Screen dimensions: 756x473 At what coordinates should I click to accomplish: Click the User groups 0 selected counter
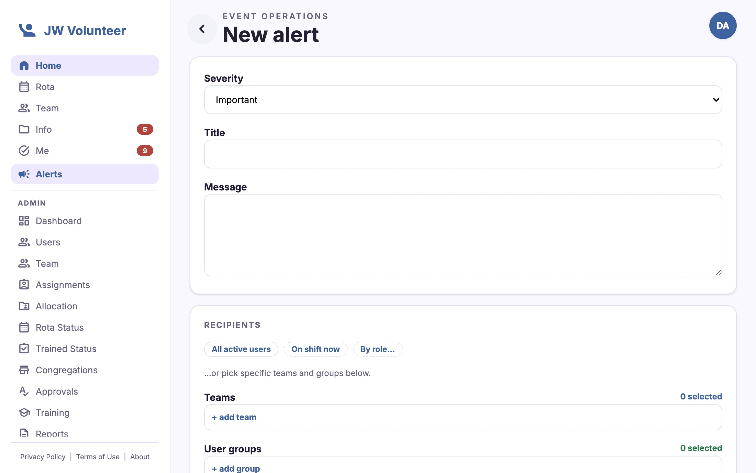(701, 448)
